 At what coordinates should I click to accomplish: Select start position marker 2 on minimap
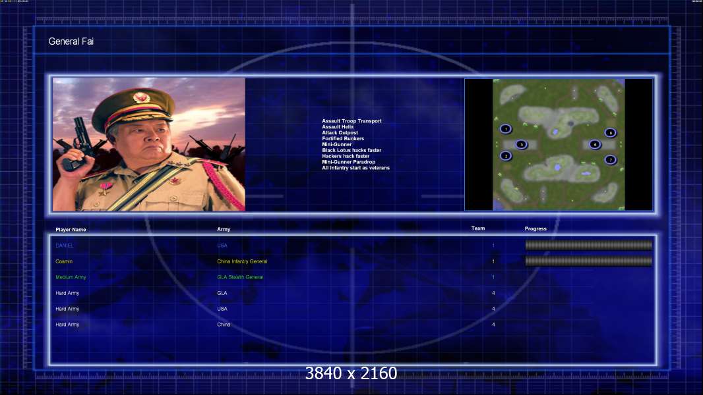(506, 155)
